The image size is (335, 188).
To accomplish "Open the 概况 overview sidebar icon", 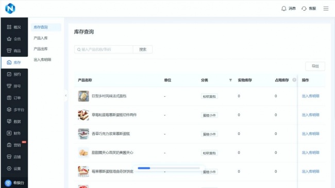I will pos(9,27).
